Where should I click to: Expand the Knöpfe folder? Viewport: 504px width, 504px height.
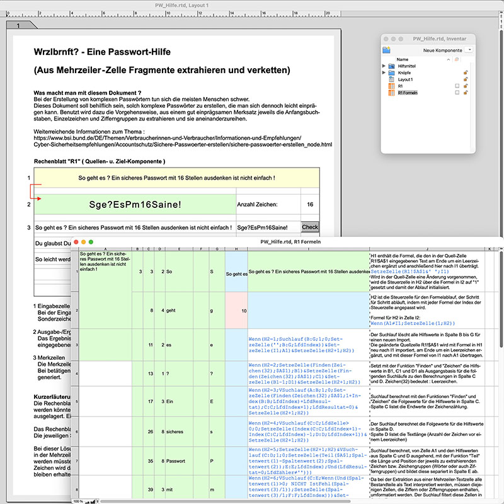tap(384, 72)
